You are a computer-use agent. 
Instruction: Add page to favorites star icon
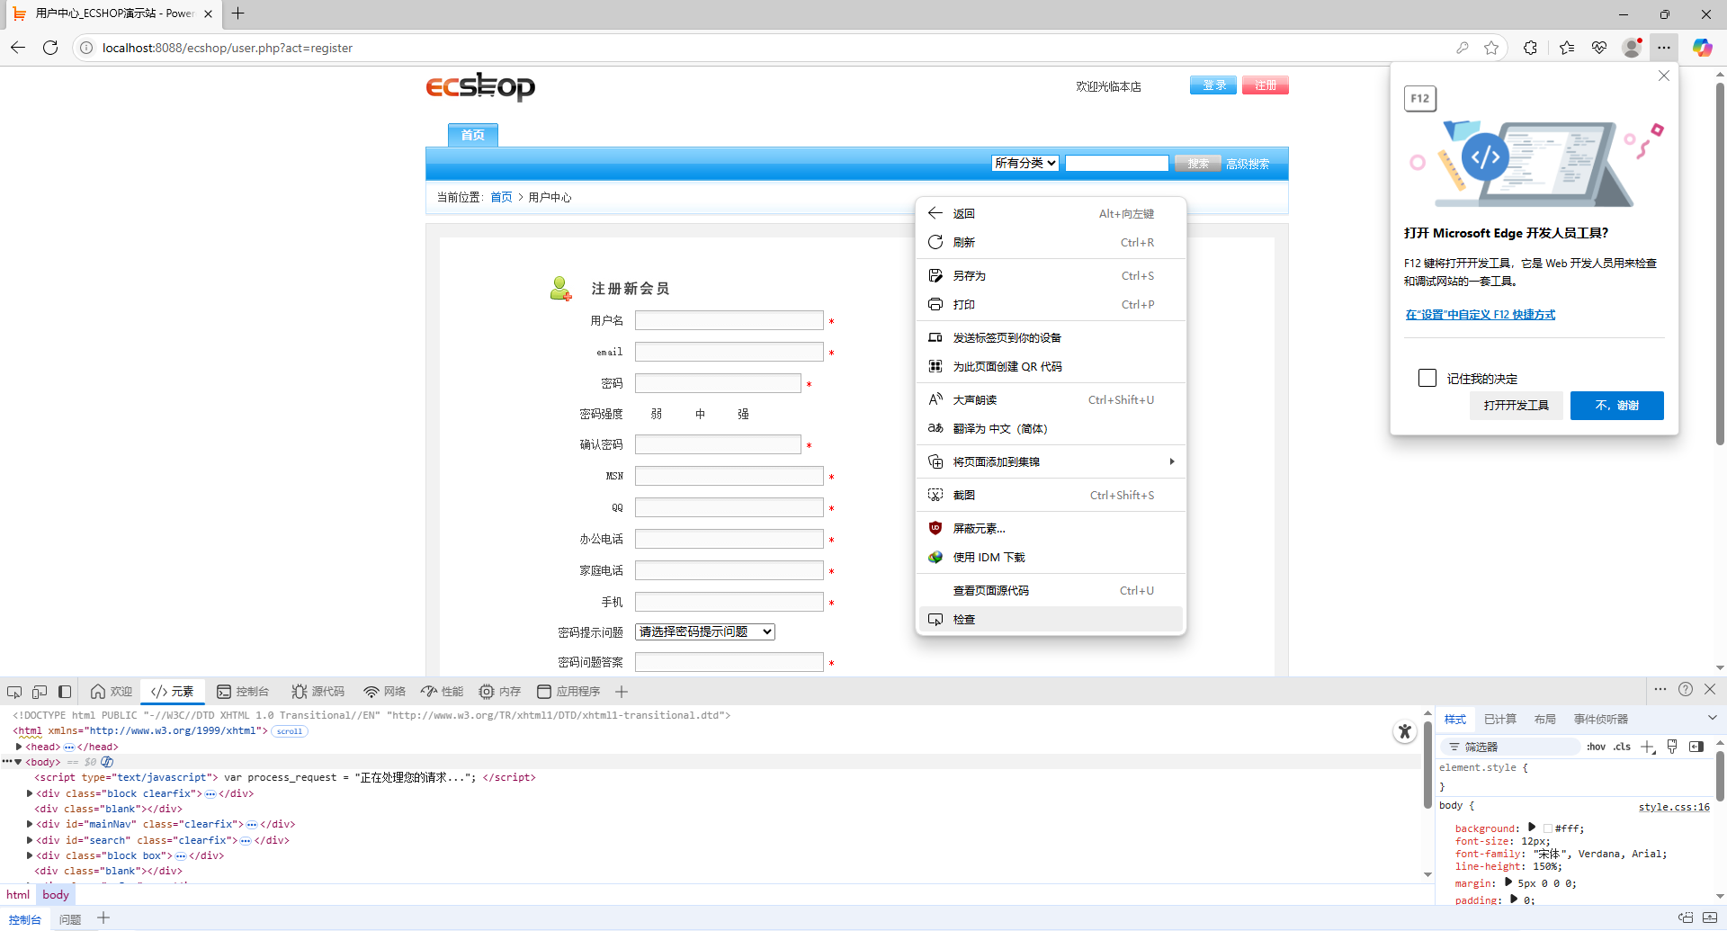point(1491,48)
